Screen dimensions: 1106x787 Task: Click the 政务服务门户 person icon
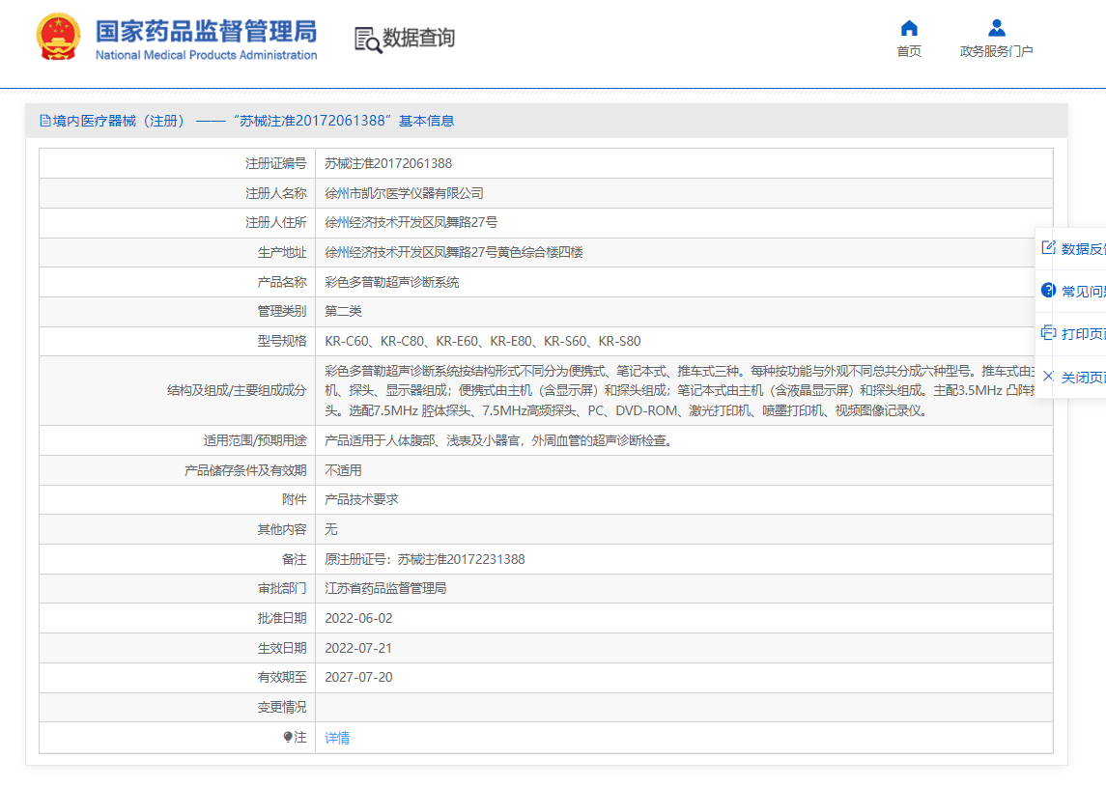[x=997, y=28]
